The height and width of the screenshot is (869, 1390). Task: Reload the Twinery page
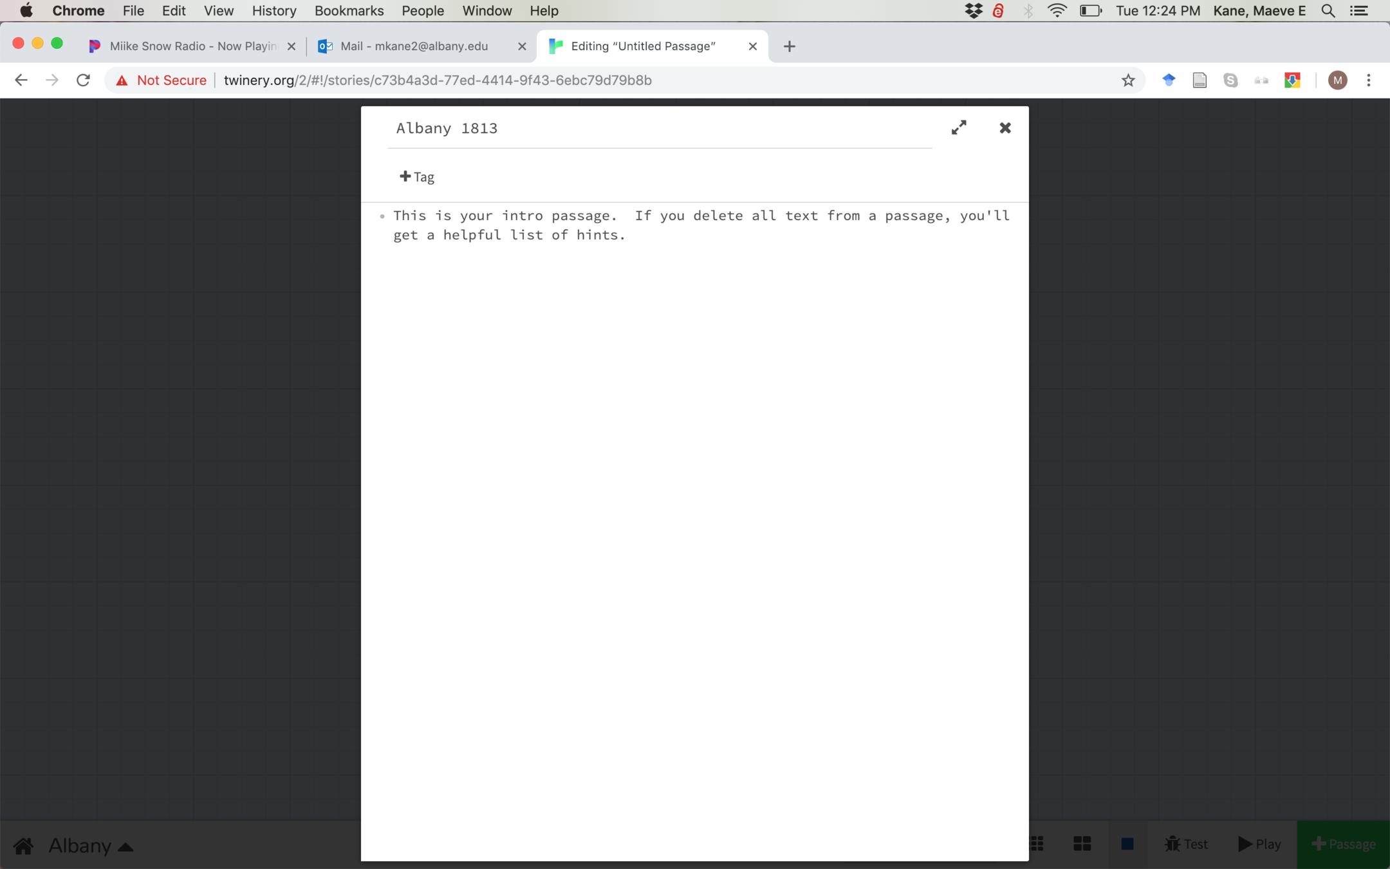[83, 80]
